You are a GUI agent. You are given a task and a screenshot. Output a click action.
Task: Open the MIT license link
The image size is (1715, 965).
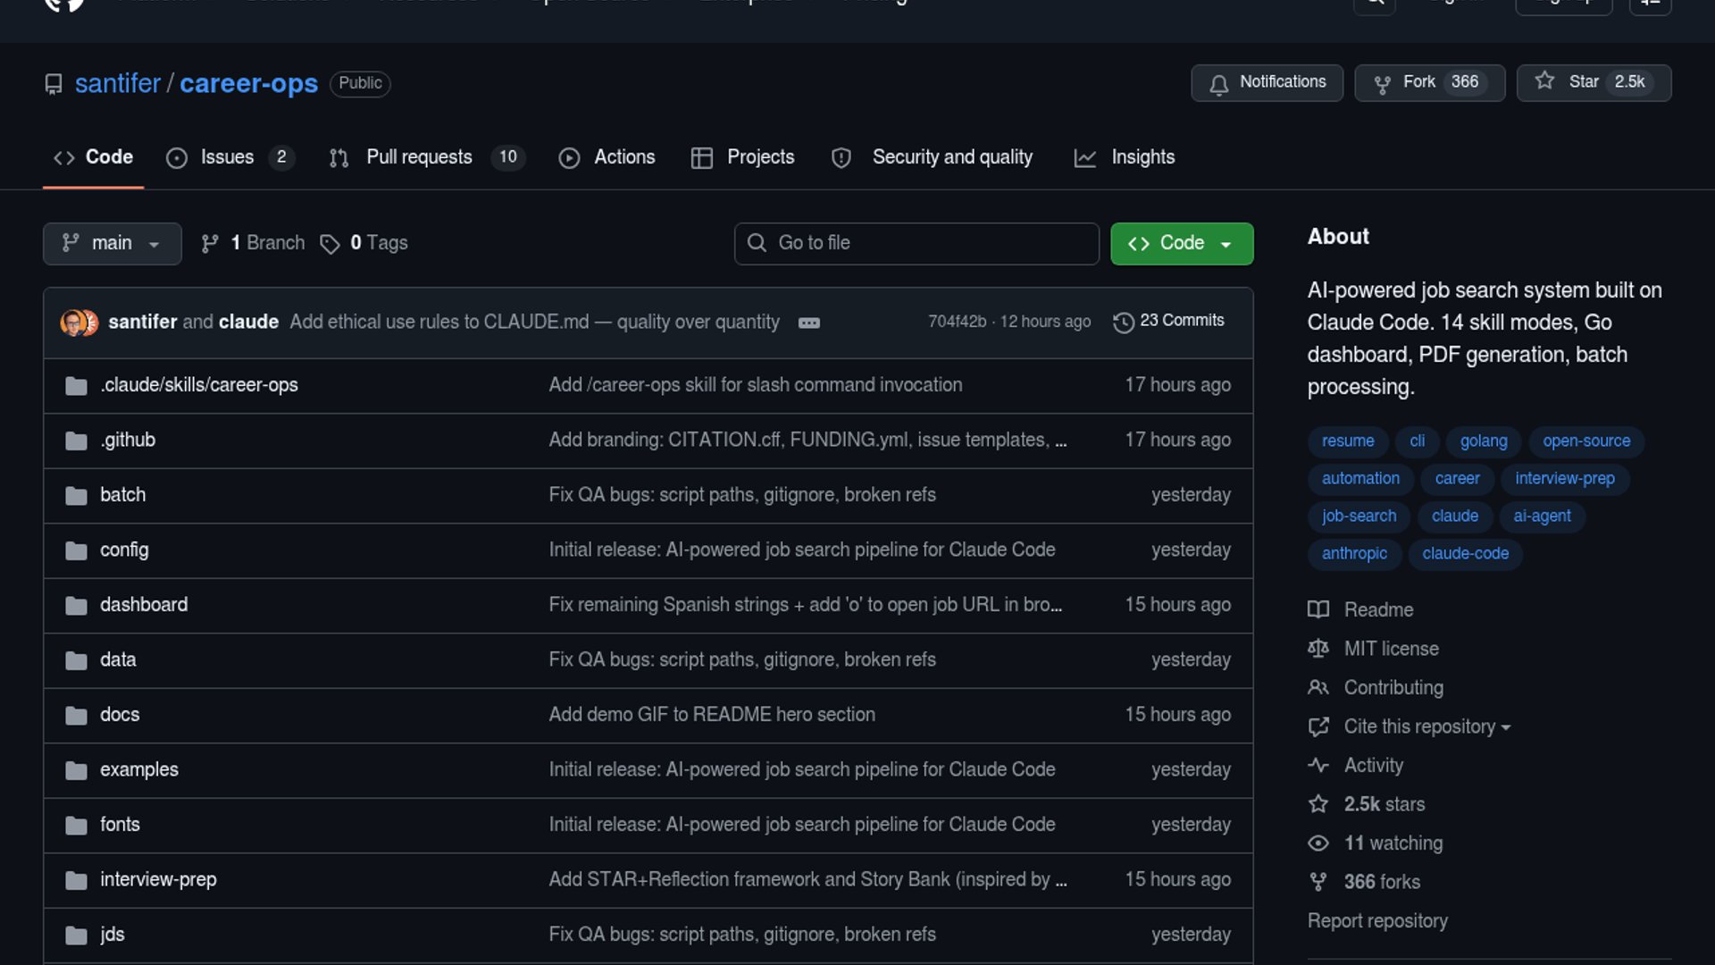click(x=1391, y=649)
